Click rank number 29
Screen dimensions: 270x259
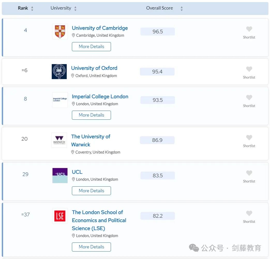(x=25, y=174)
